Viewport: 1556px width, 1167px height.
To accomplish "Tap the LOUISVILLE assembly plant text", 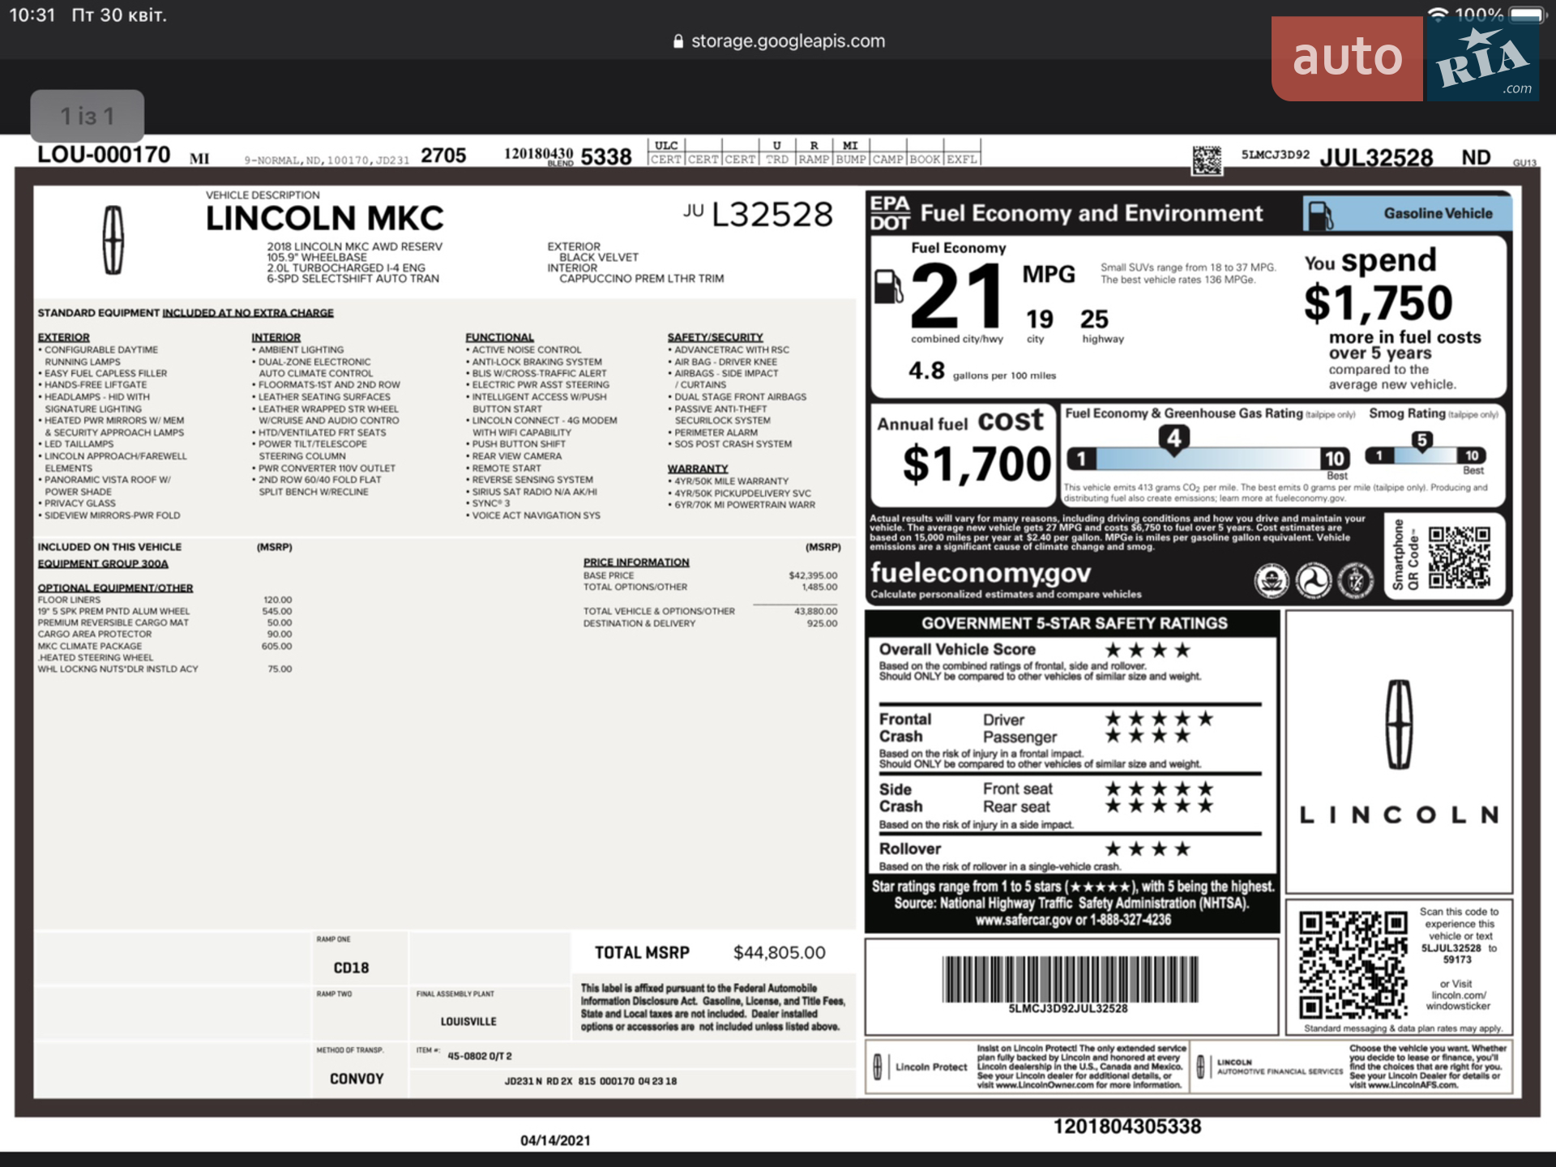I will coord(468,1022).
